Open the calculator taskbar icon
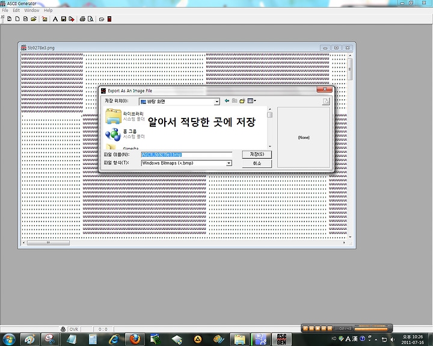Viewport: 433px width, 346px height. pos(93,339)
